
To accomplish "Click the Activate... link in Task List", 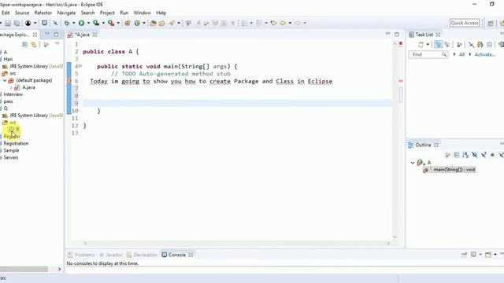I will pyautogui.click(x=484, y=54).
